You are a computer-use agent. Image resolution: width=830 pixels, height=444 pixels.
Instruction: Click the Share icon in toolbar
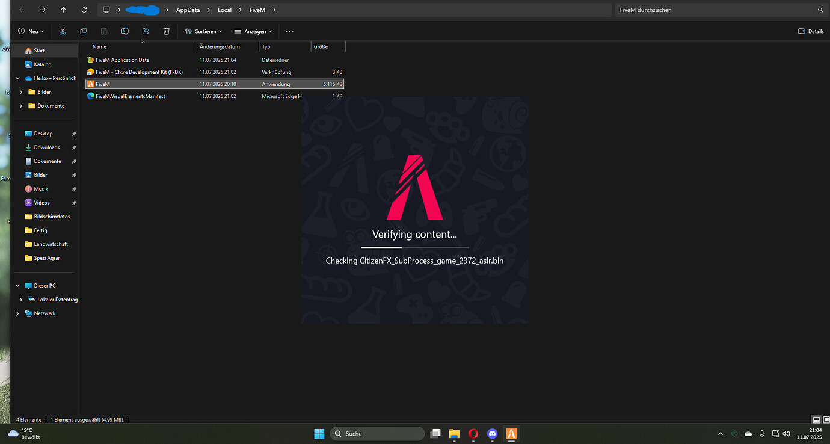(146, 31)
